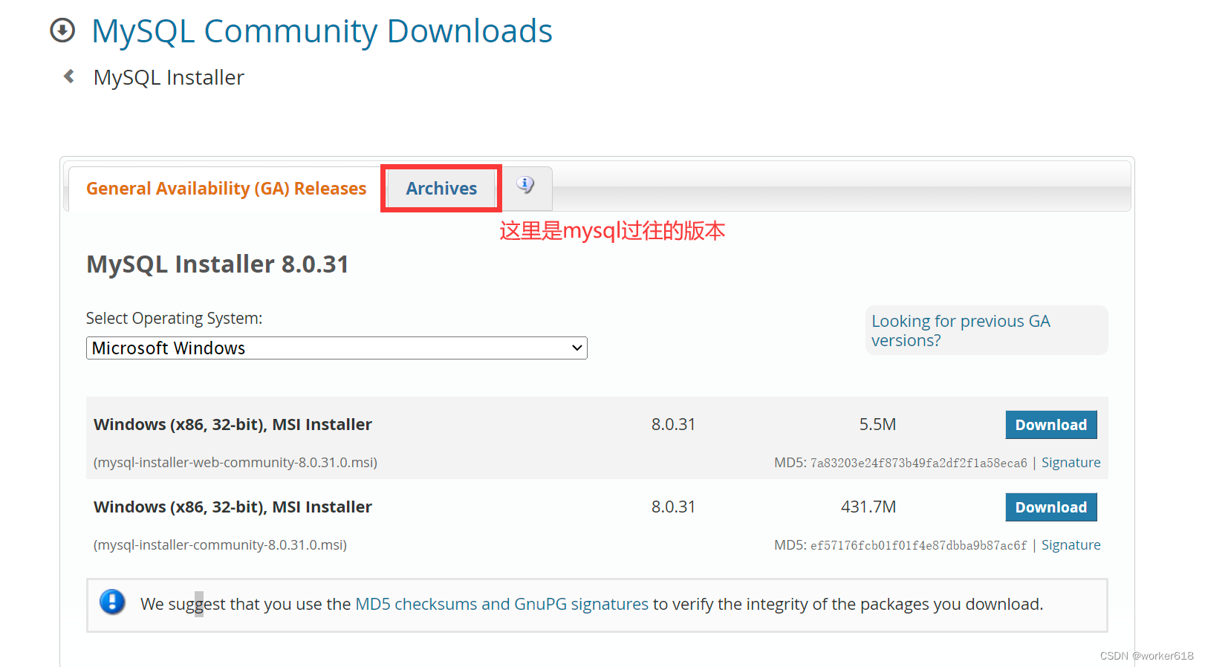Select the General Availability (GA) Releases tab
The image size is (1205, 667).
pyautogui.click(x=226, y=189)
